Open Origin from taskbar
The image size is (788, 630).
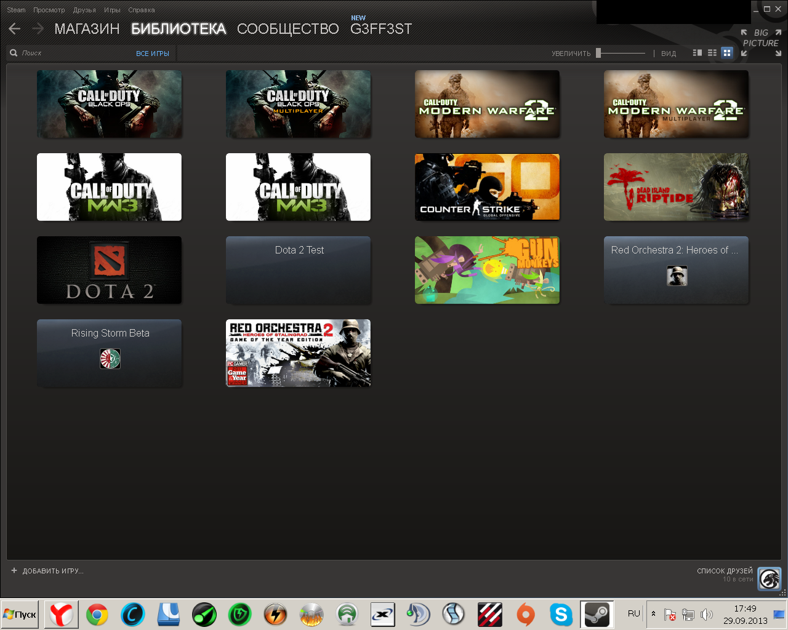pos(525,614)
